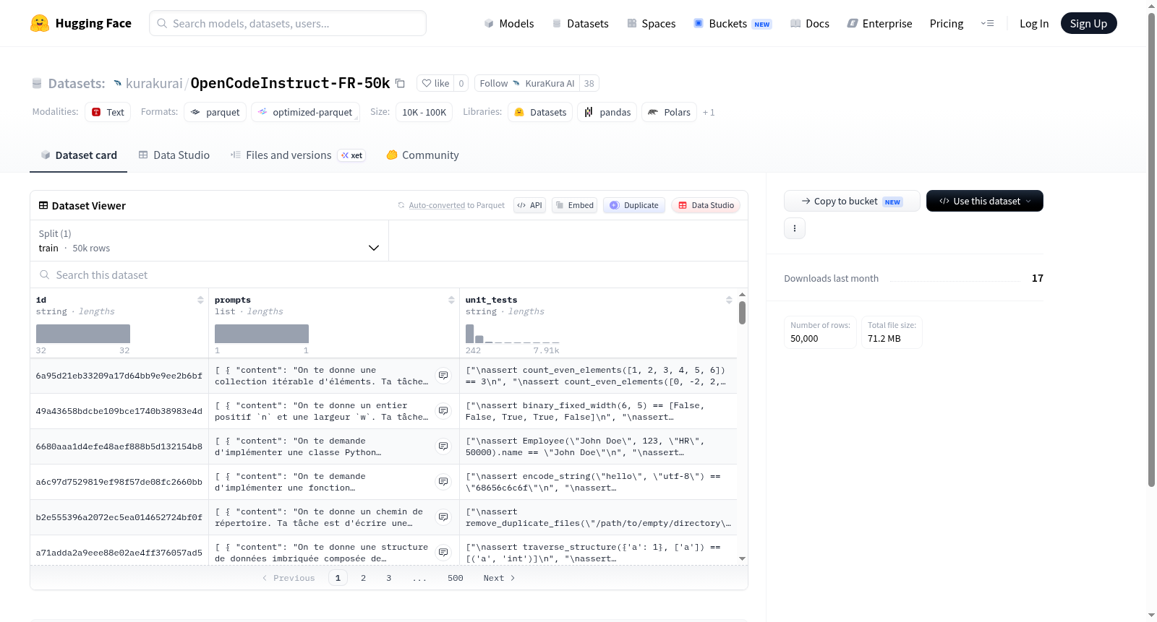Screen dimensions: 1157x622
Task: Click the kurakurai organization avatar icon
Action: [118, 83]
